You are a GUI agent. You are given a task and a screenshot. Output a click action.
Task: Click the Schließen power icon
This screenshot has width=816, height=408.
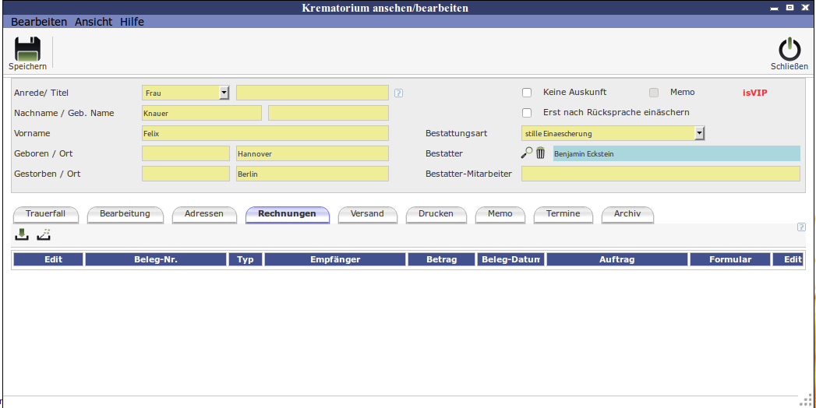[789, 49]
